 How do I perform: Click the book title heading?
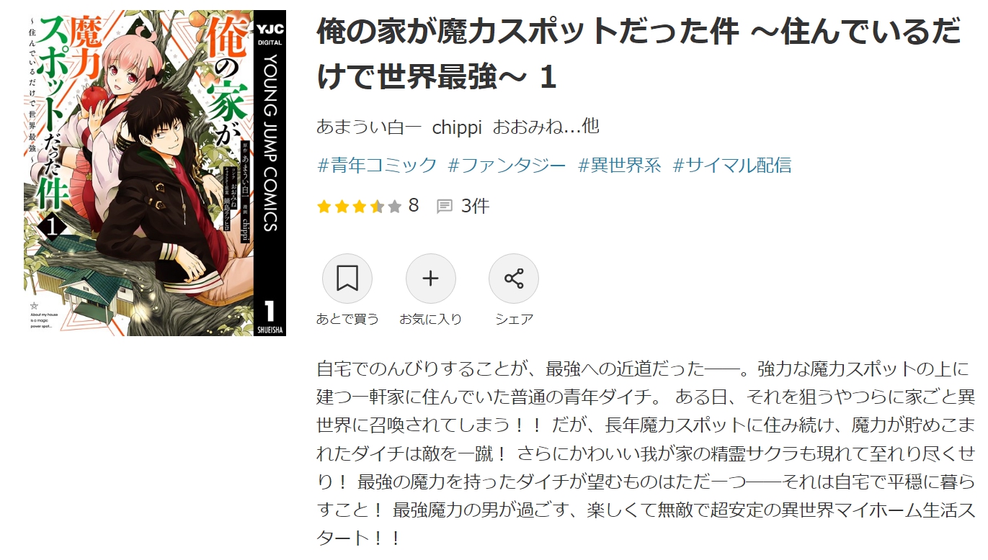pos(638,54)
